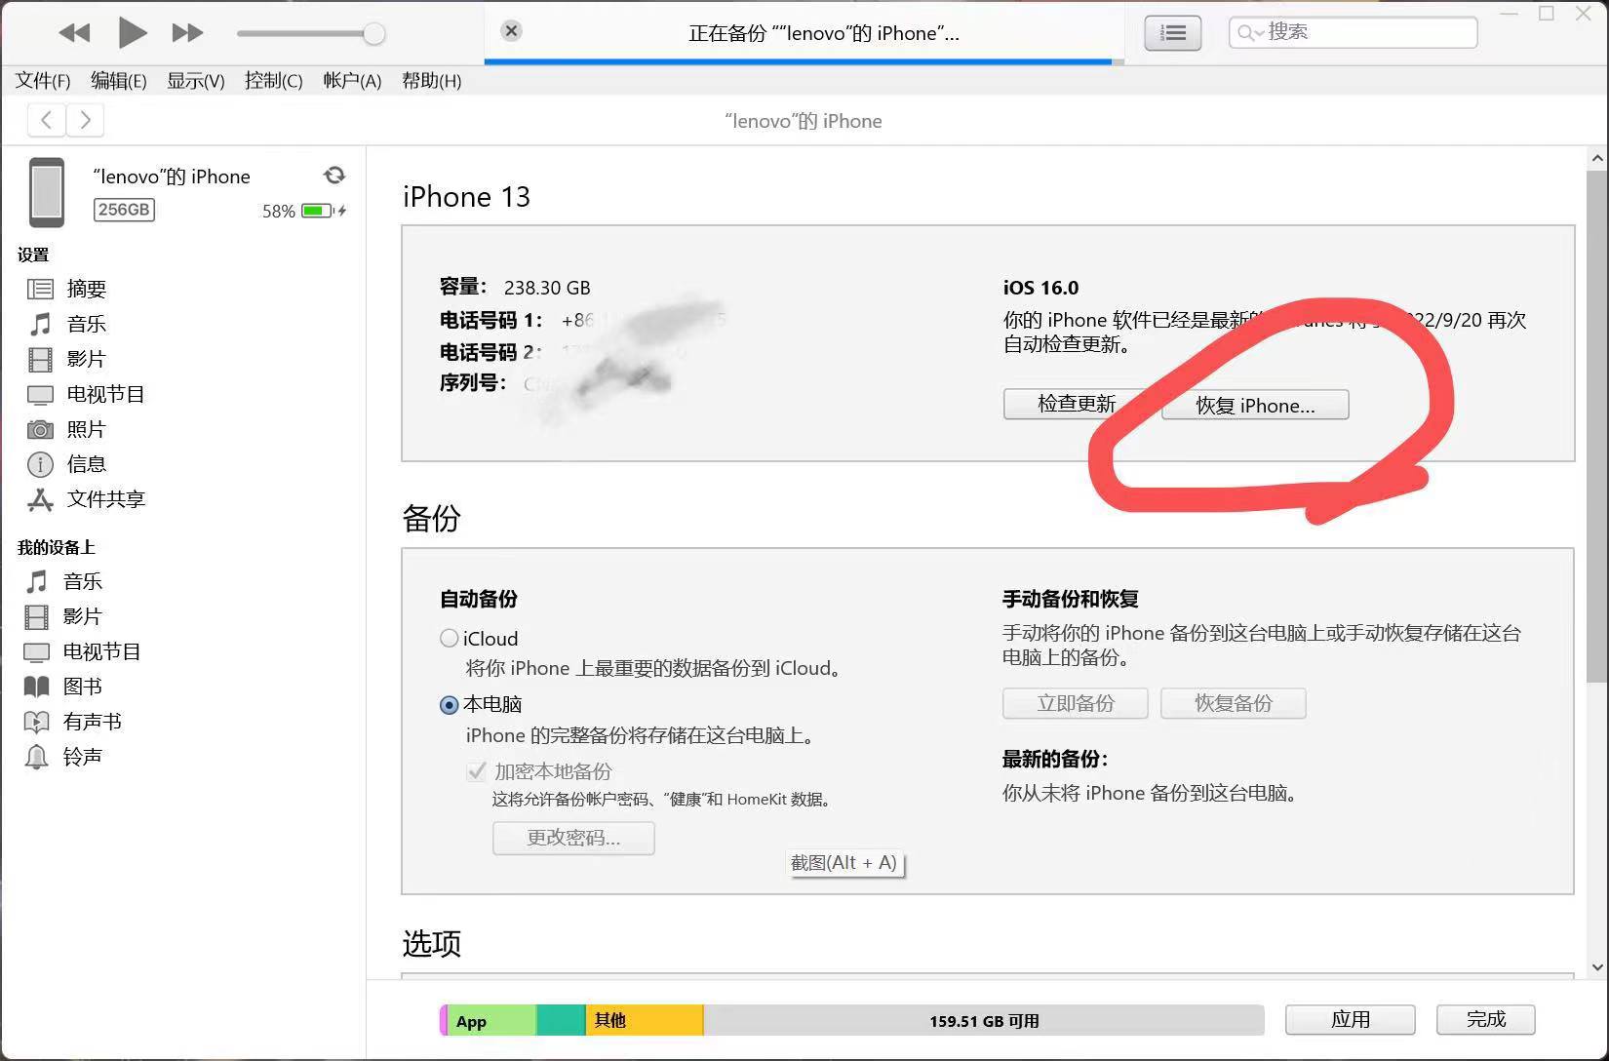
Task: Click the scrollbar down arrow
Action: click(1596, 966)
